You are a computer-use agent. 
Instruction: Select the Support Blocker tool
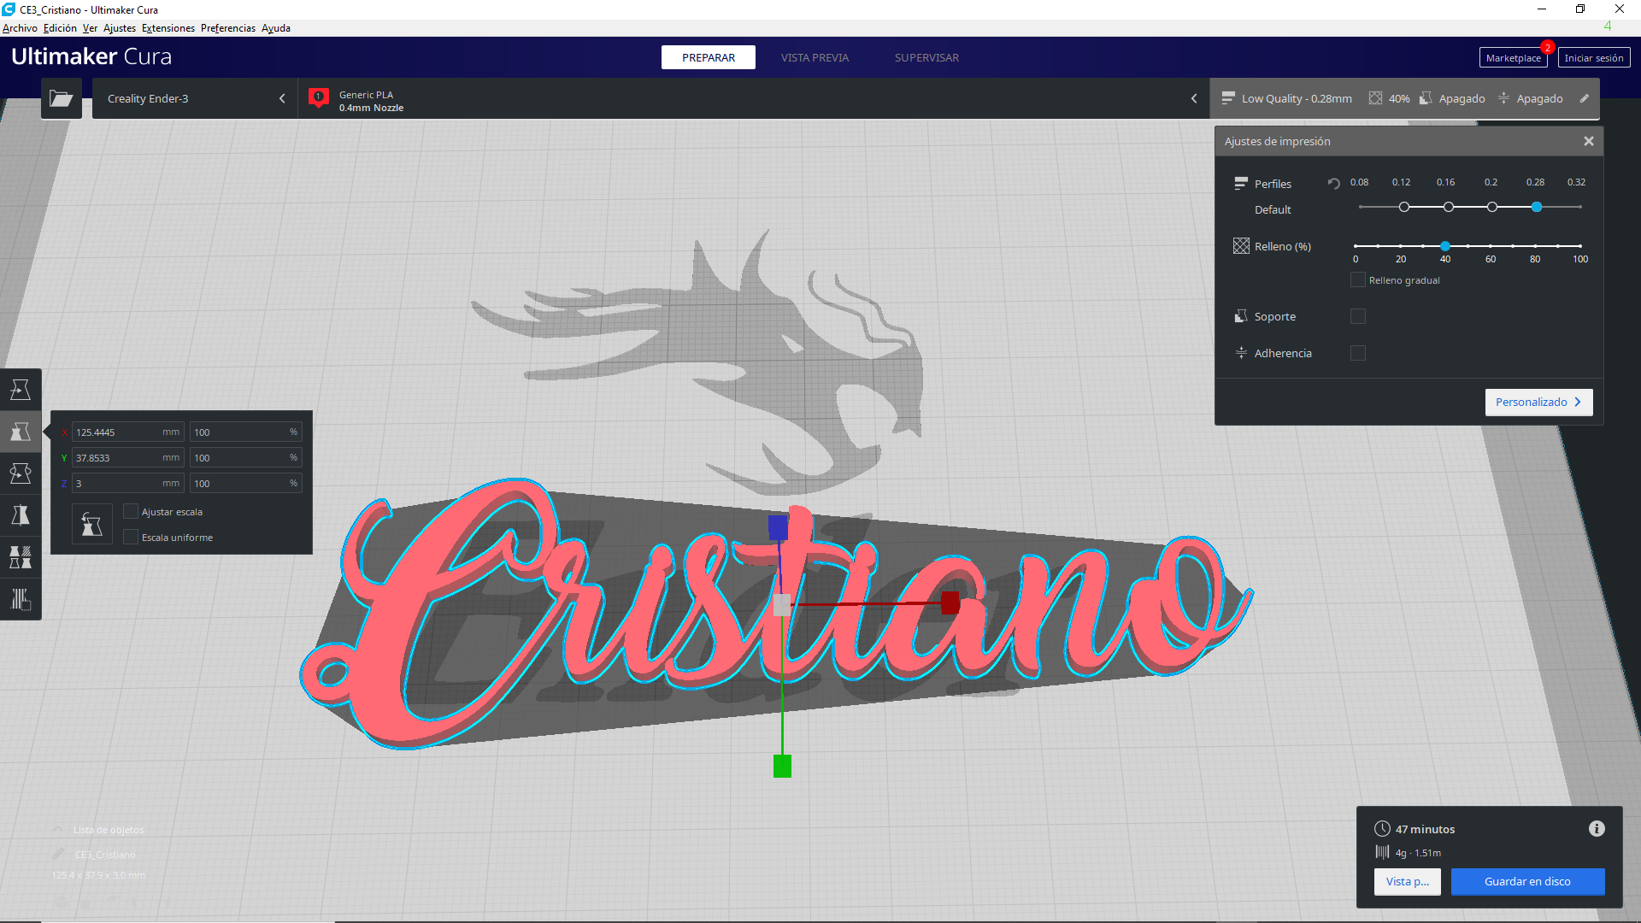pyautogui.click(x=21, y=599)
